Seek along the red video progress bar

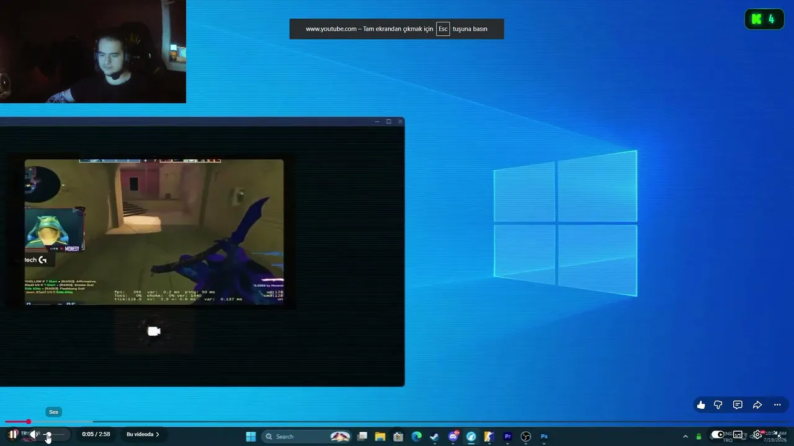397,422
